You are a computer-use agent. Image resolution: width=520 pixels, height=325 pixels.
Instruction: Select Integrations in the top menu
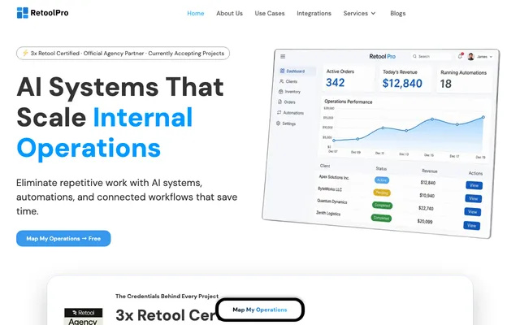coord(314,13)
